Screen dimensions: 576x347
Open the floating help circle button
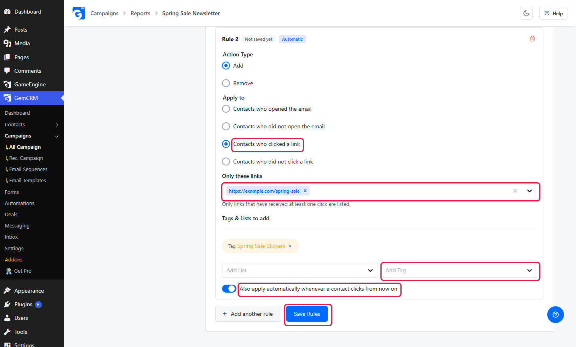556,315
